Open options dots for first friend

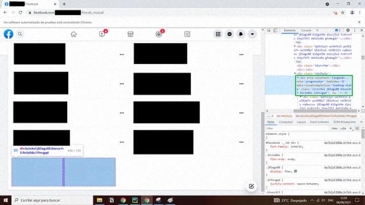click(x=121, y=55)
